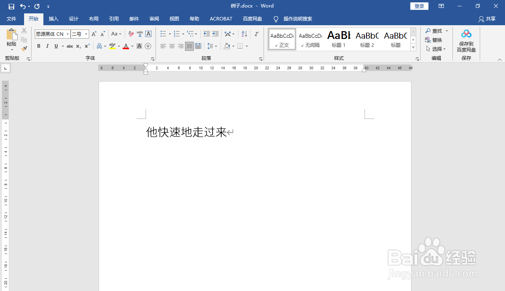Switch to the 布局 (Layout) tab
505x291 pixels.
(x=94, y=19)
